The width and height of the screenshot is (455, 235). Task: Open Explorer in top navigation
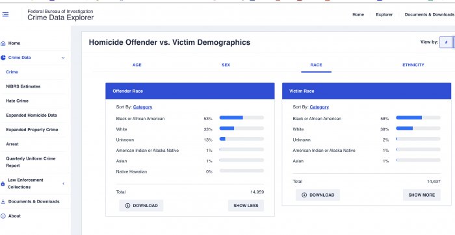tap(384, 14)
